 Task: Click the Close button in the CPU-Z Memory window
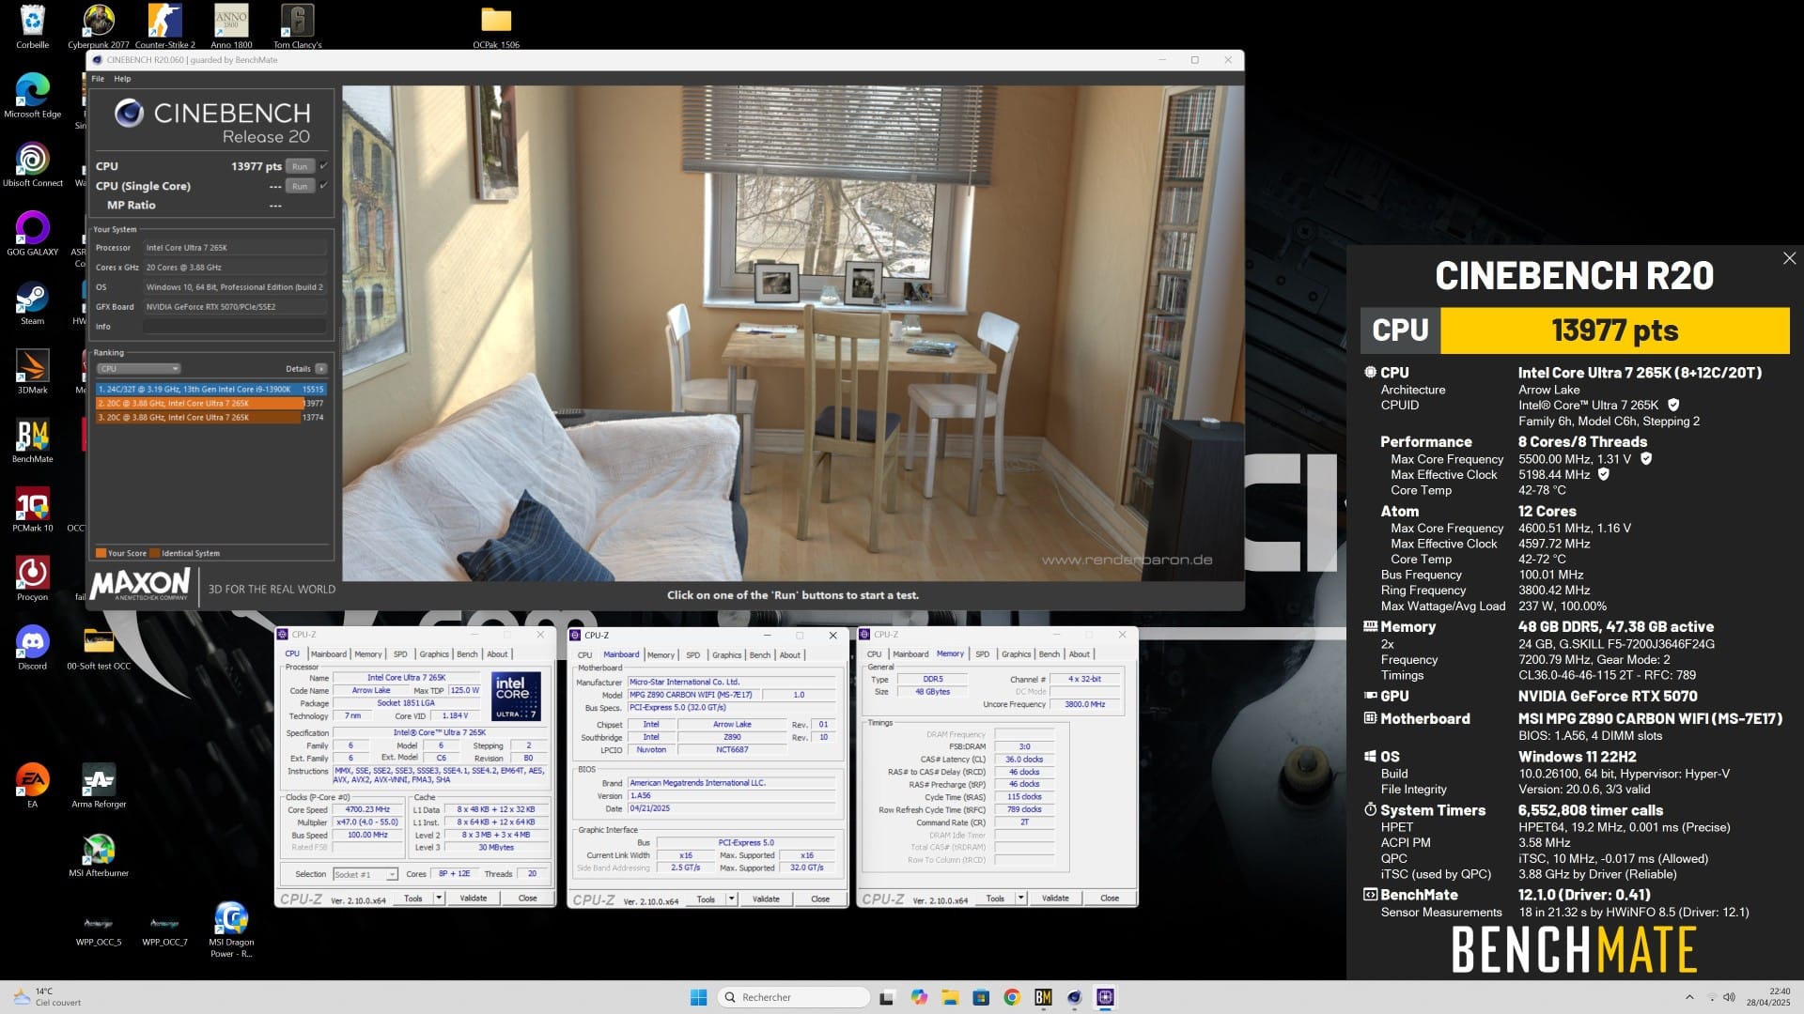(x=1110, y=899)
